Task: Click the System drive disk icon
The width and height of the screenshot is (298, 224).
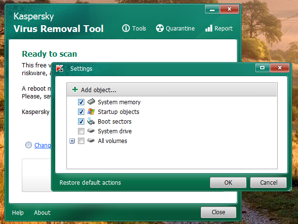Action: click(91, 131)
